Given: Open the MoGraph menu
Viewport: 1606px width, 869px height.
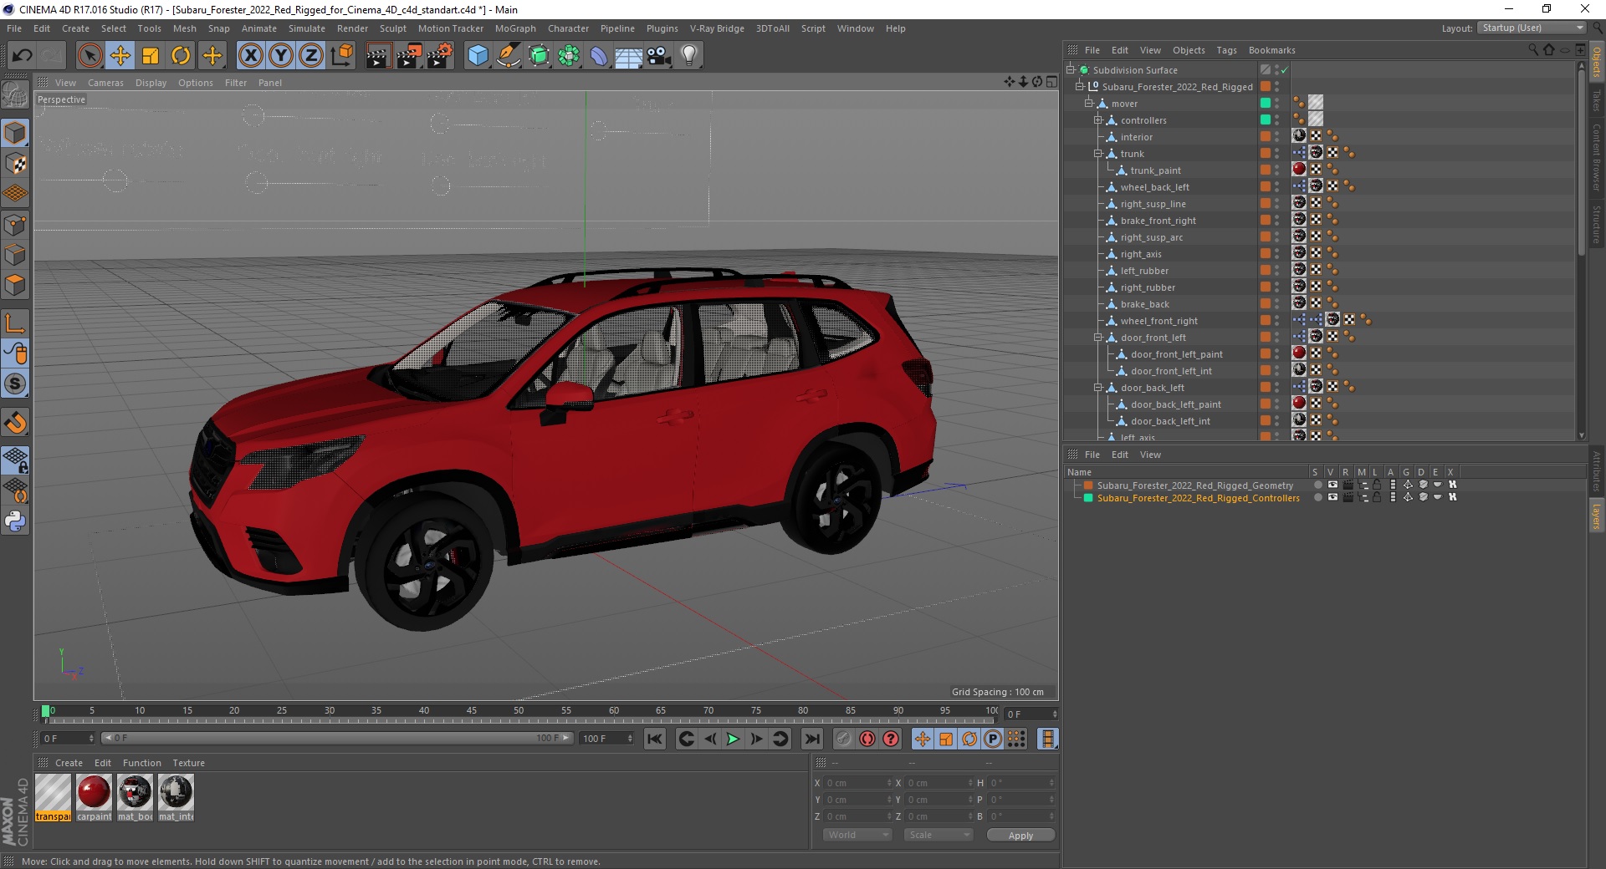Looking at the screenshot, I should point(515,28).
